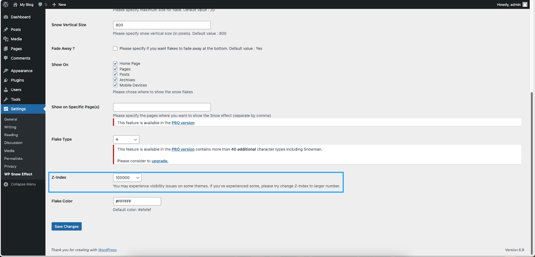Collapse the admin sidebar menu
Viewport: 535px width, 257px height.
point(20,184)
